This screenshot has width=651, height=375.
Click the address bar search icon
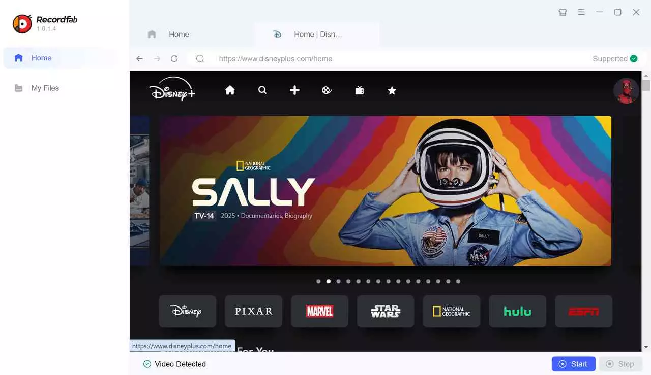click(200, 59)
